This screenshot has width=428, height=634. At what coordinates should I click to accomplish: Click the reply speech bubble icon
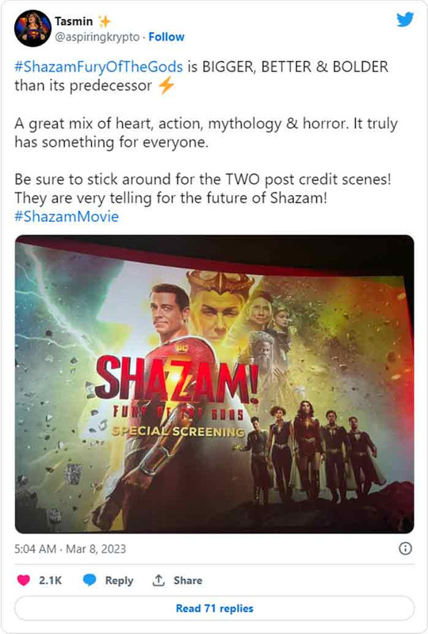coord(90,580)
